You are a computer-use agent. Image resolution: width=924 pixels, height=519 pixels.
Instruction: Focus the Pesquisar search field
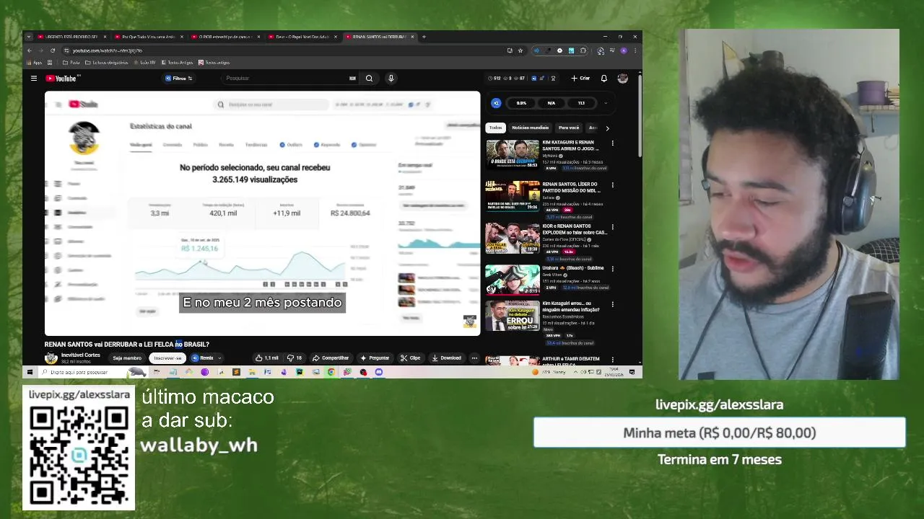pos(289,78)
